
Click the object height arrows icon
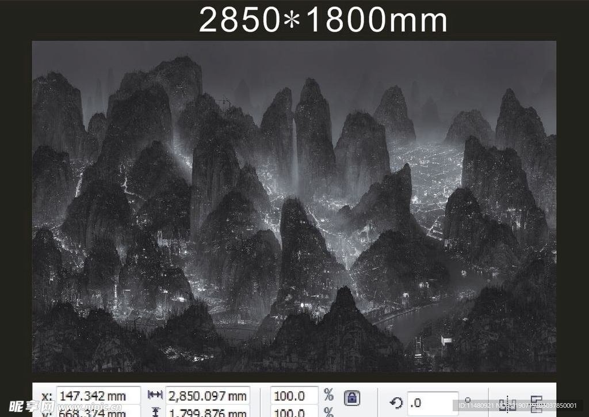click(155, 411)
